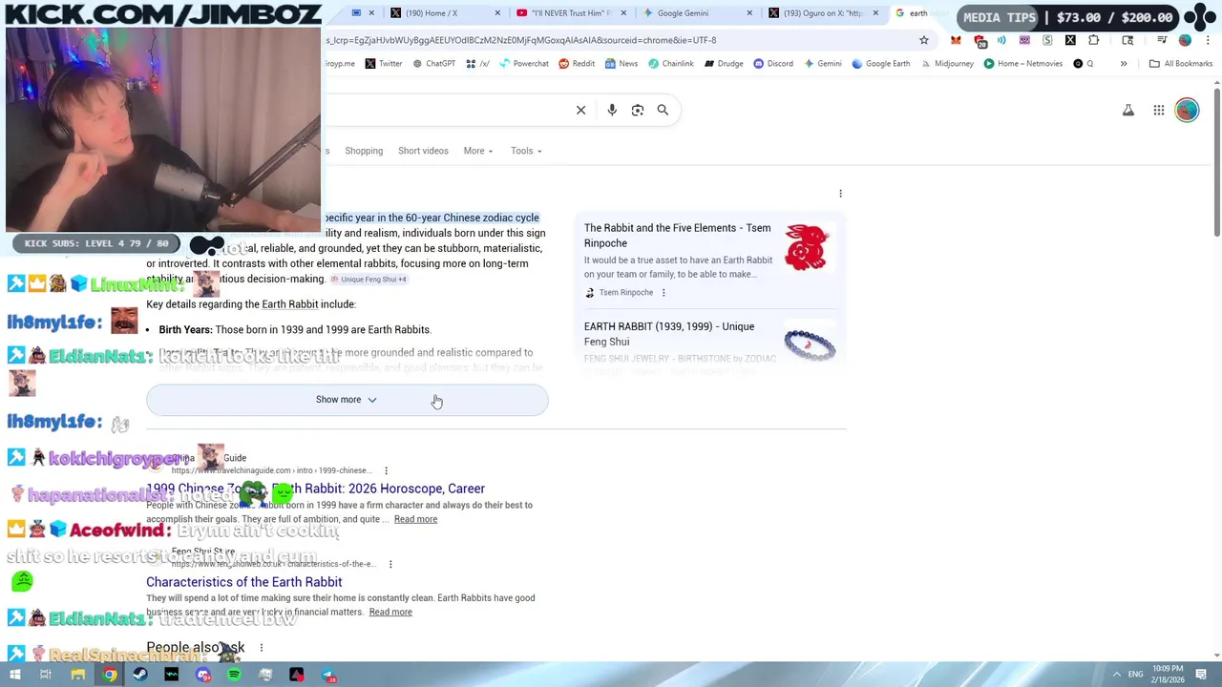
Task: Switch to the (193) Oguro on X tab
Action: tap(822, 13)
